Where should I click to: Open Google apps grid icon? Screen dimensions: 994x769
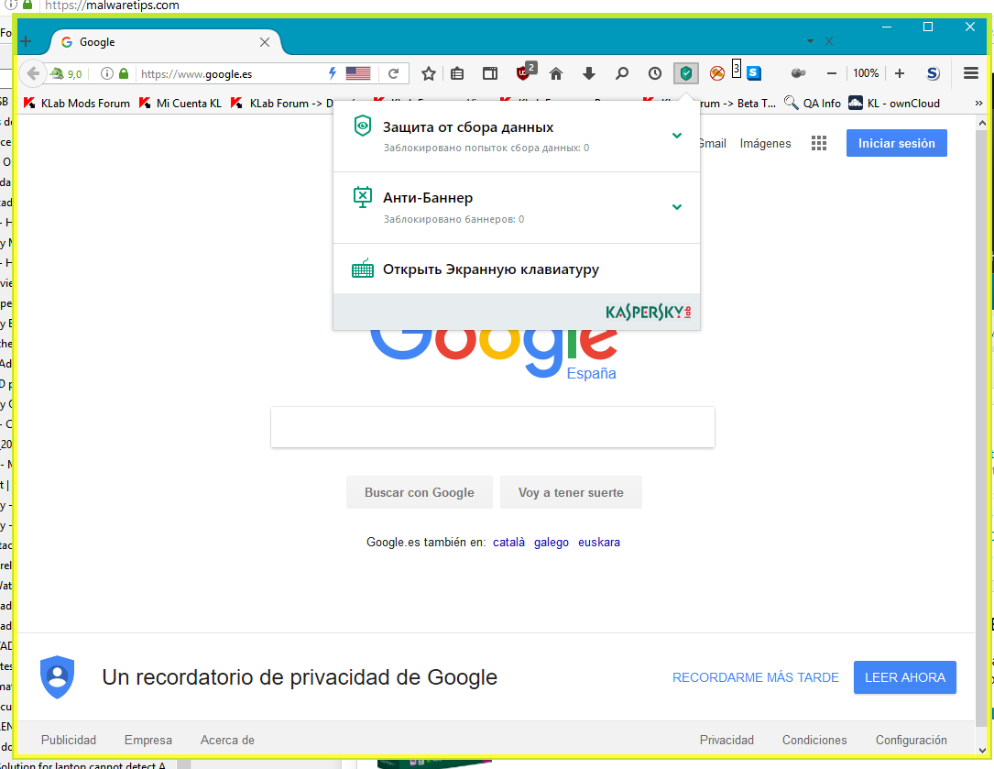[819, 143]
